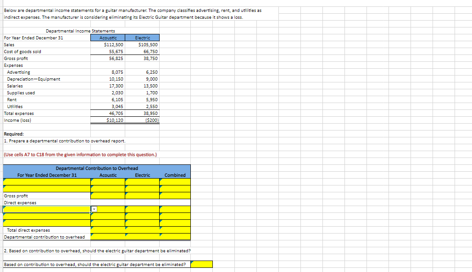Click the Departmental Contribution to Overhead title
The width and height of the screenshot is (472, 272).
tap(97, 169)
